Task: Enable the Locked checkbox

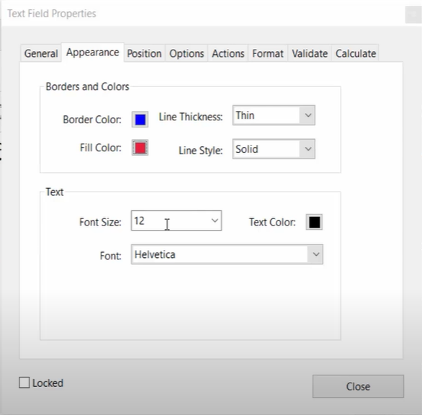Action: coord(24,383)
